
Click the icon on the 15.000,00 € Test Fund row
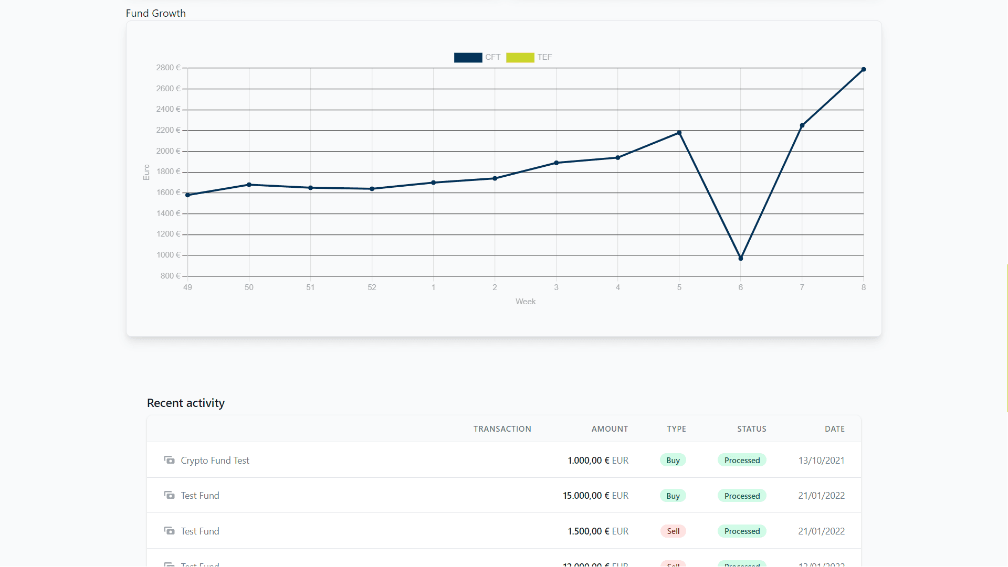pyautogui.click(x=169, y=495)
